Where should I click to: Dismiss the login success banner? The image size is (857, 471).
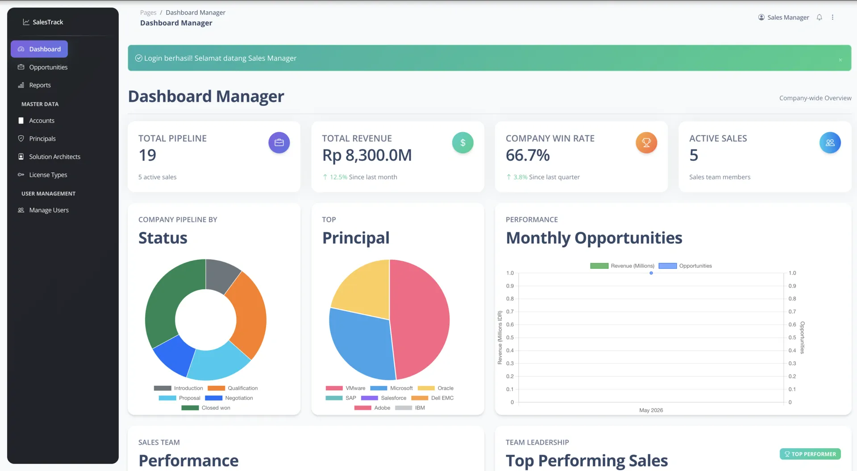click(840, 60)
